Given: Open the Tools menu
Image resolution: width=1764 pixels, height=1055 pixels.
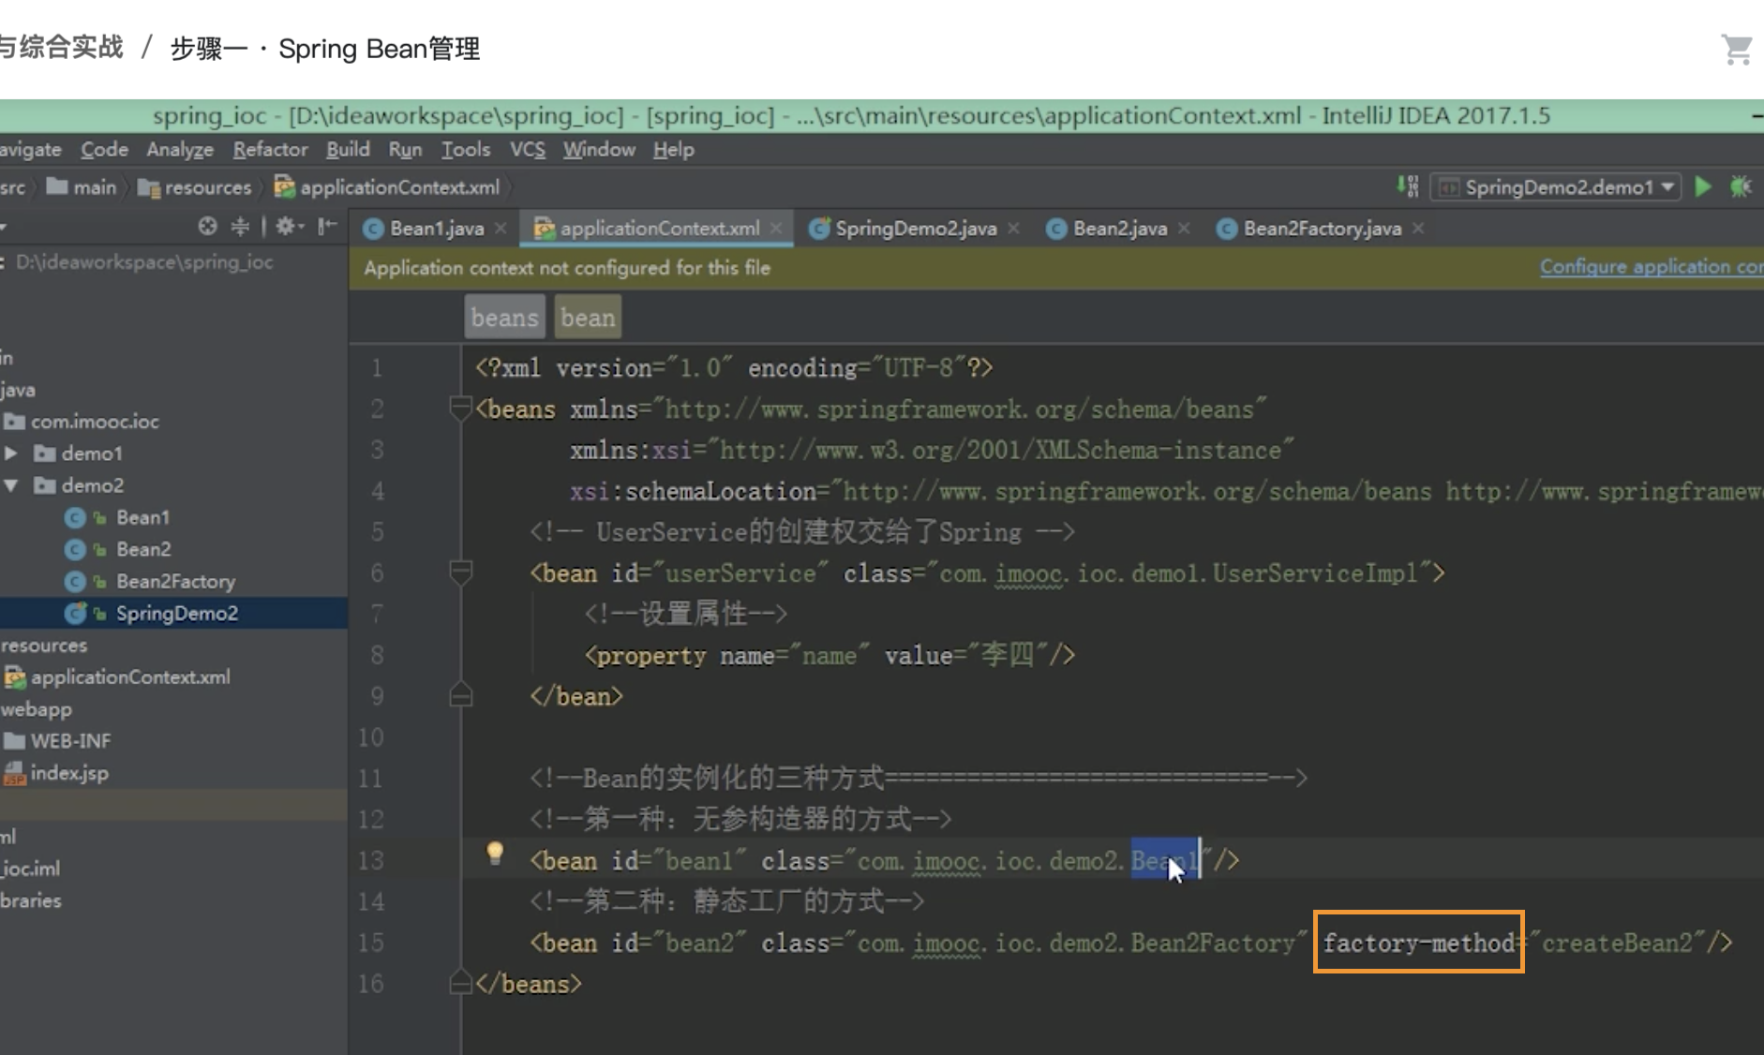Looking at the screenshot, I should coord(466,150).
